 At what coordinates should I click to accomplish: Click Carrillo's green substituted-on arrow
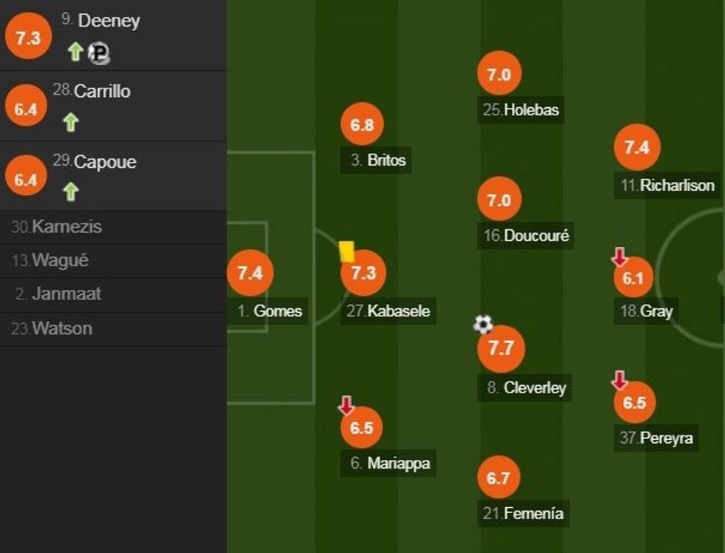(x=70, y=122)
